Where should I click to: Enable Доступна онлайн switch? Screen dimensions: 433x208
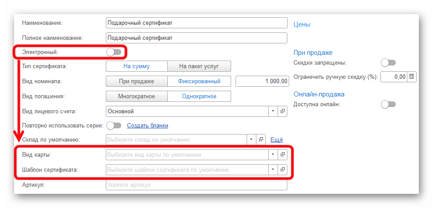[x=388, y=104]
